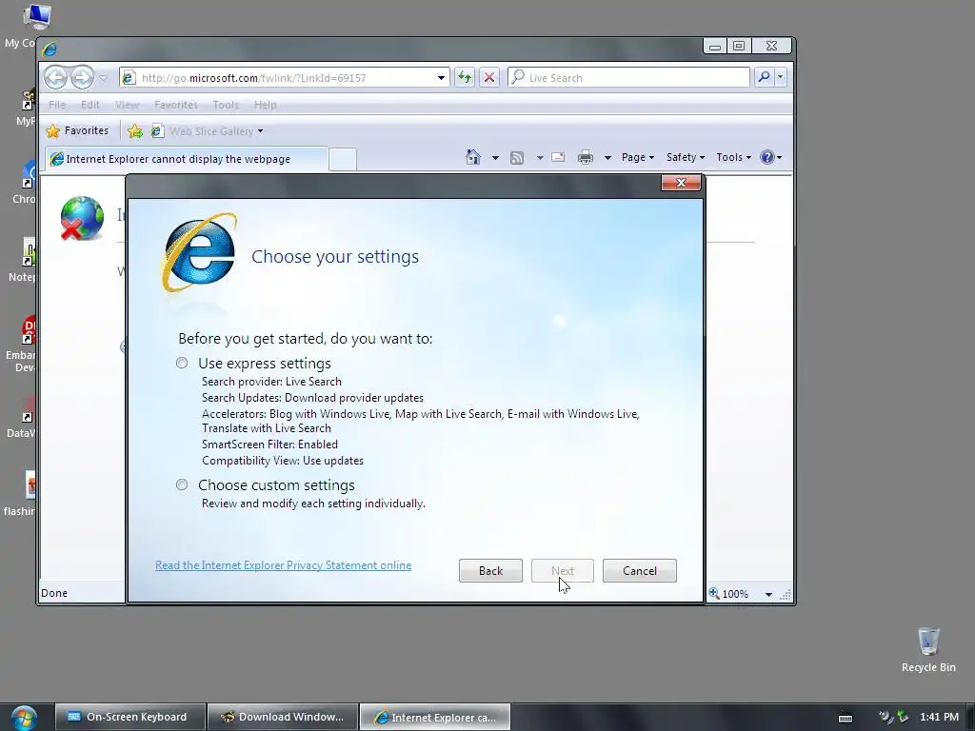Expand the address bar dropdown
The image size is (975, 731).
pyautogui.click(x=441, y=78)
